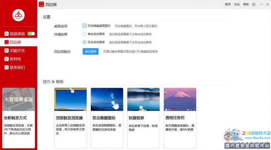Click the 四边框 sidebar icon

point(6,42)
